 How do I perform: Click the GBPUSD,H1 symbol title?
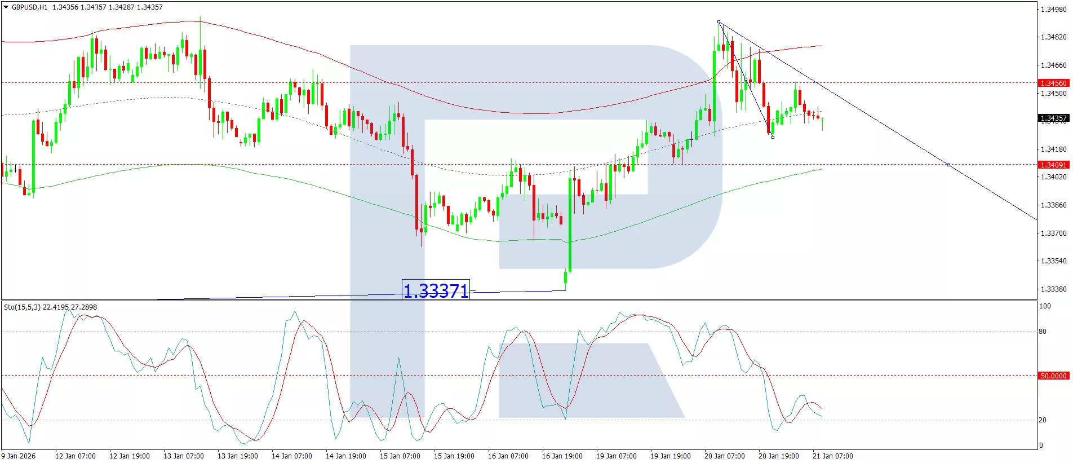point(29,7)
